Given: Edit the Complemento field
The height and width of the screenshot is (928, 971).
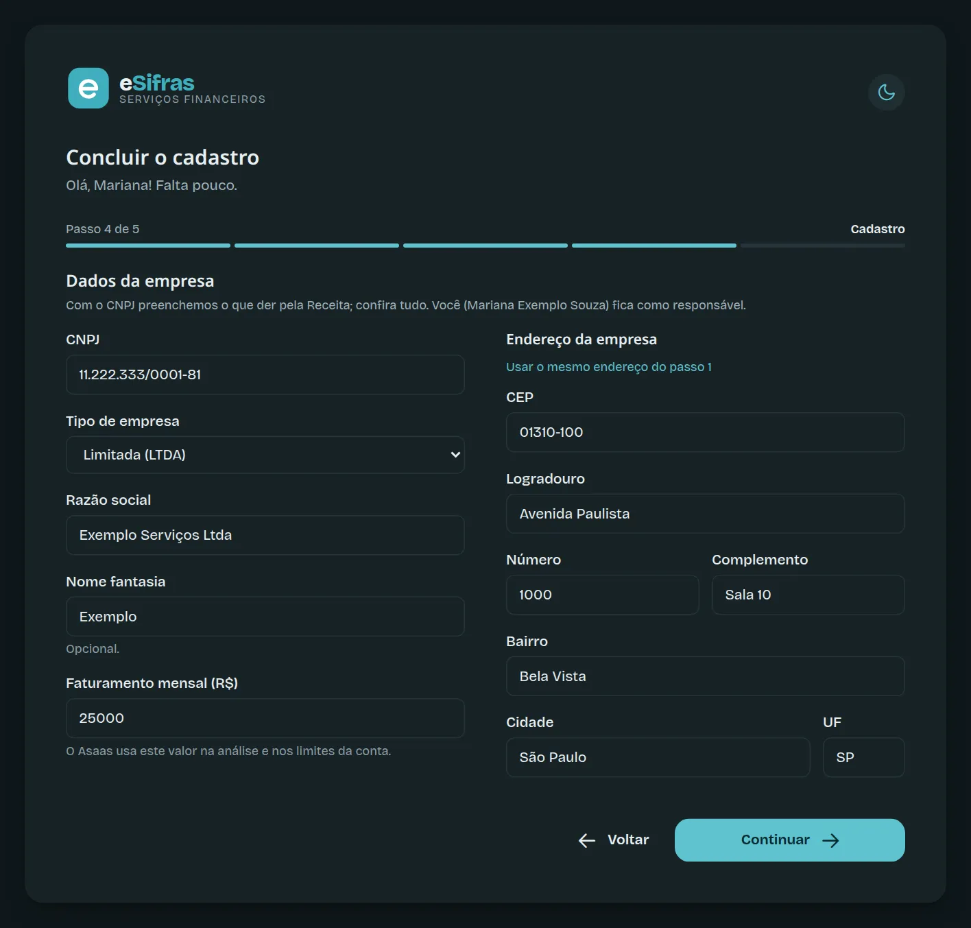Looking at the screenshot, I should [808, 595].
